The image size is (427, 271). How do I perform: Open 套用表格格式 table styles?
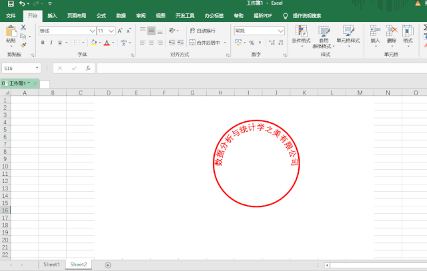(324, 37)
